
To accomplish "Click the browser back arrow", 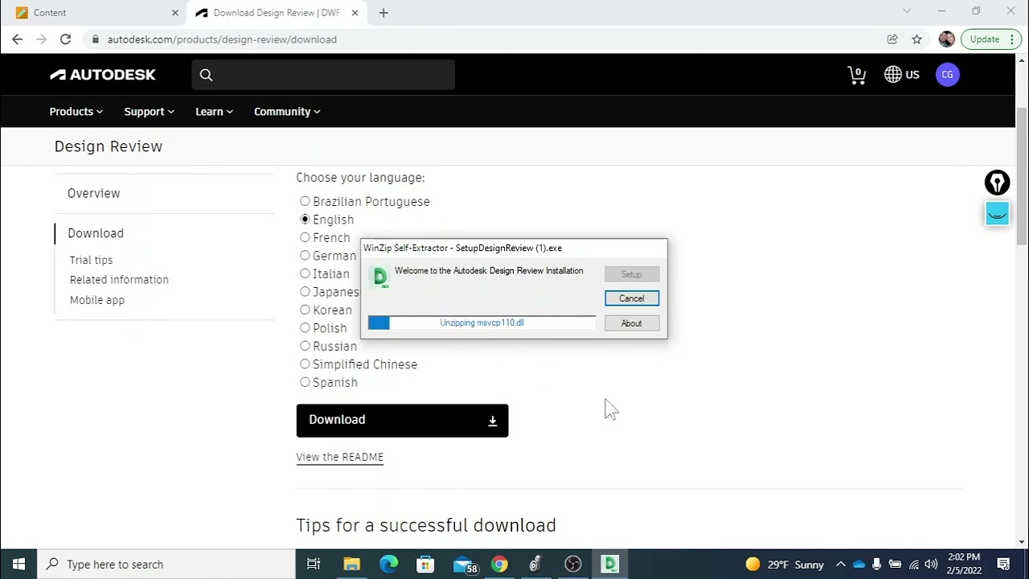I will point(17,39).
